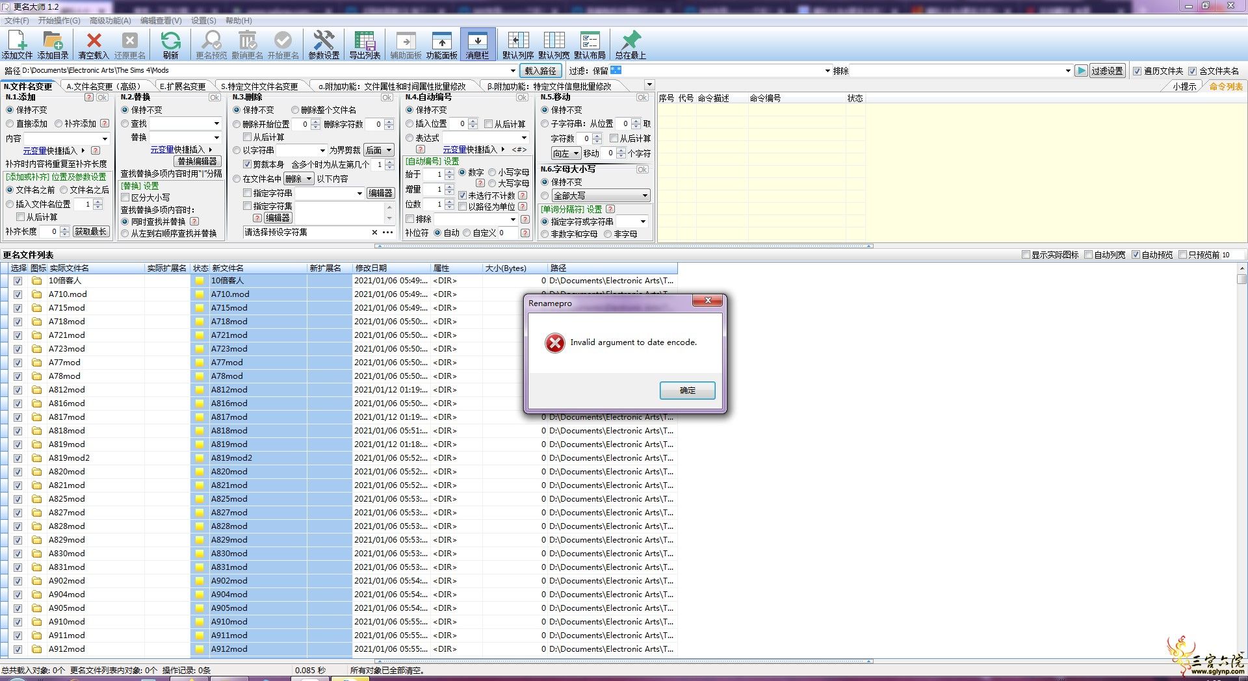Toggle 剪裁本身 checkbox
1248x681 pixels.
pyautogui.click(x=247, y=164)
